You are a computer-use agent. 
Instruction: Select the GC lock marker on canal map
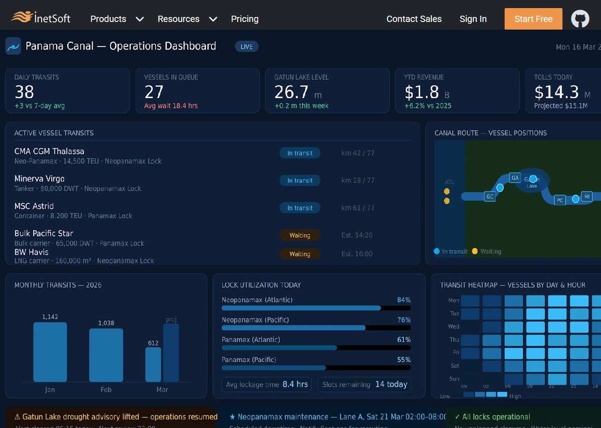point(490,197)
